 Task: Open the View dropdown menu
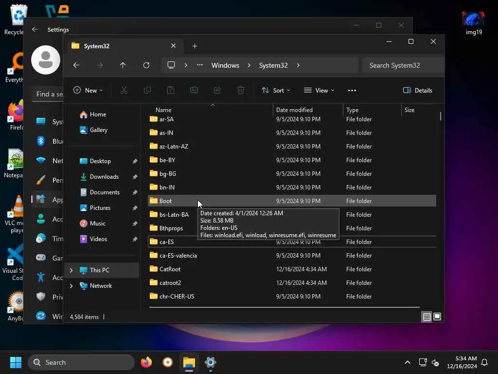click(x=319, y=90)
